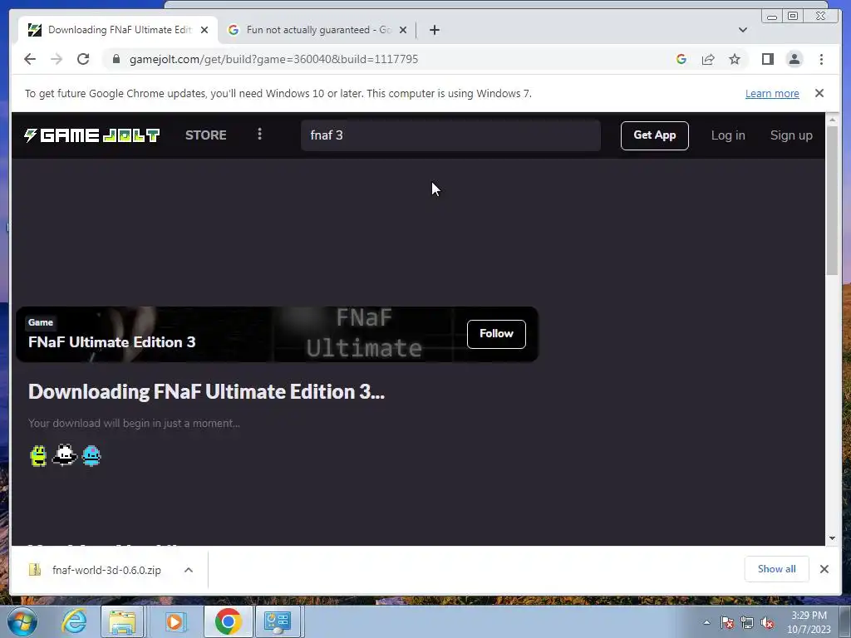
Task: Click the page scrollbar down arrow
Action: click(832, 538)
